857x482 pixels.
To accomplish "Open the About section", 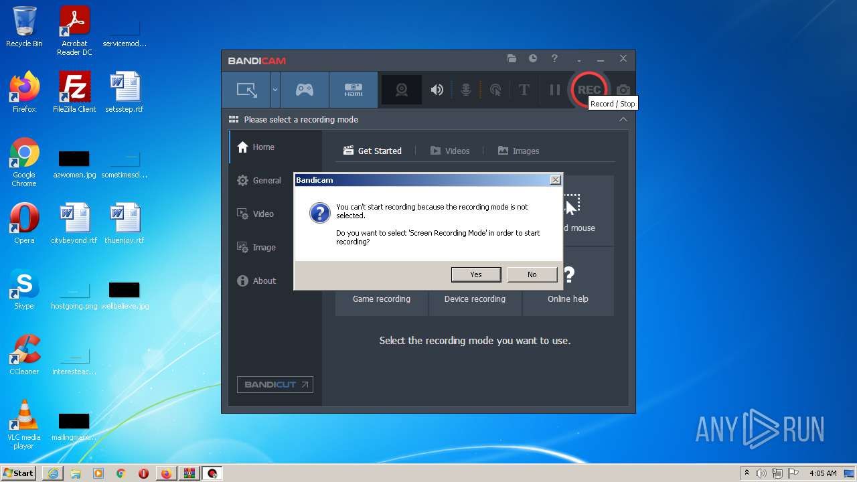I will [275, 281].
